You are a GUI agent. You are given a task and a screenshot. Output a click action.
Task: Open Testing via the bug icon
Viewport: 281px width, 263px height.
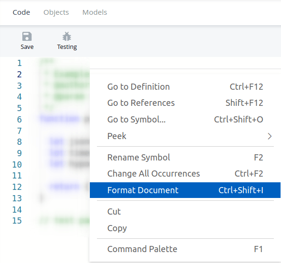click(67, 37)
